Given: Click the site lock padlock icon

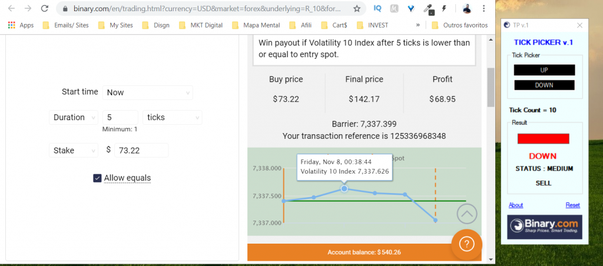Looking at the screenshot, I should [65, 8].
